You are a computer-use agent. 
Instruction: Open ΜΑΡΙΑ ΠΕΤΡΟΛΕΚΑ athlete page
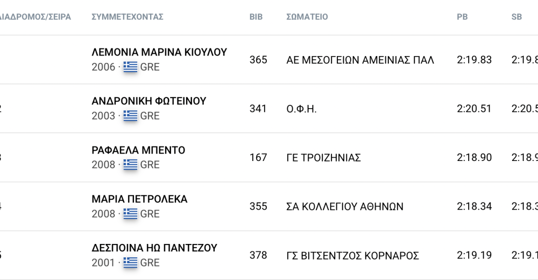pyautogui.click(x=140, y=199)
